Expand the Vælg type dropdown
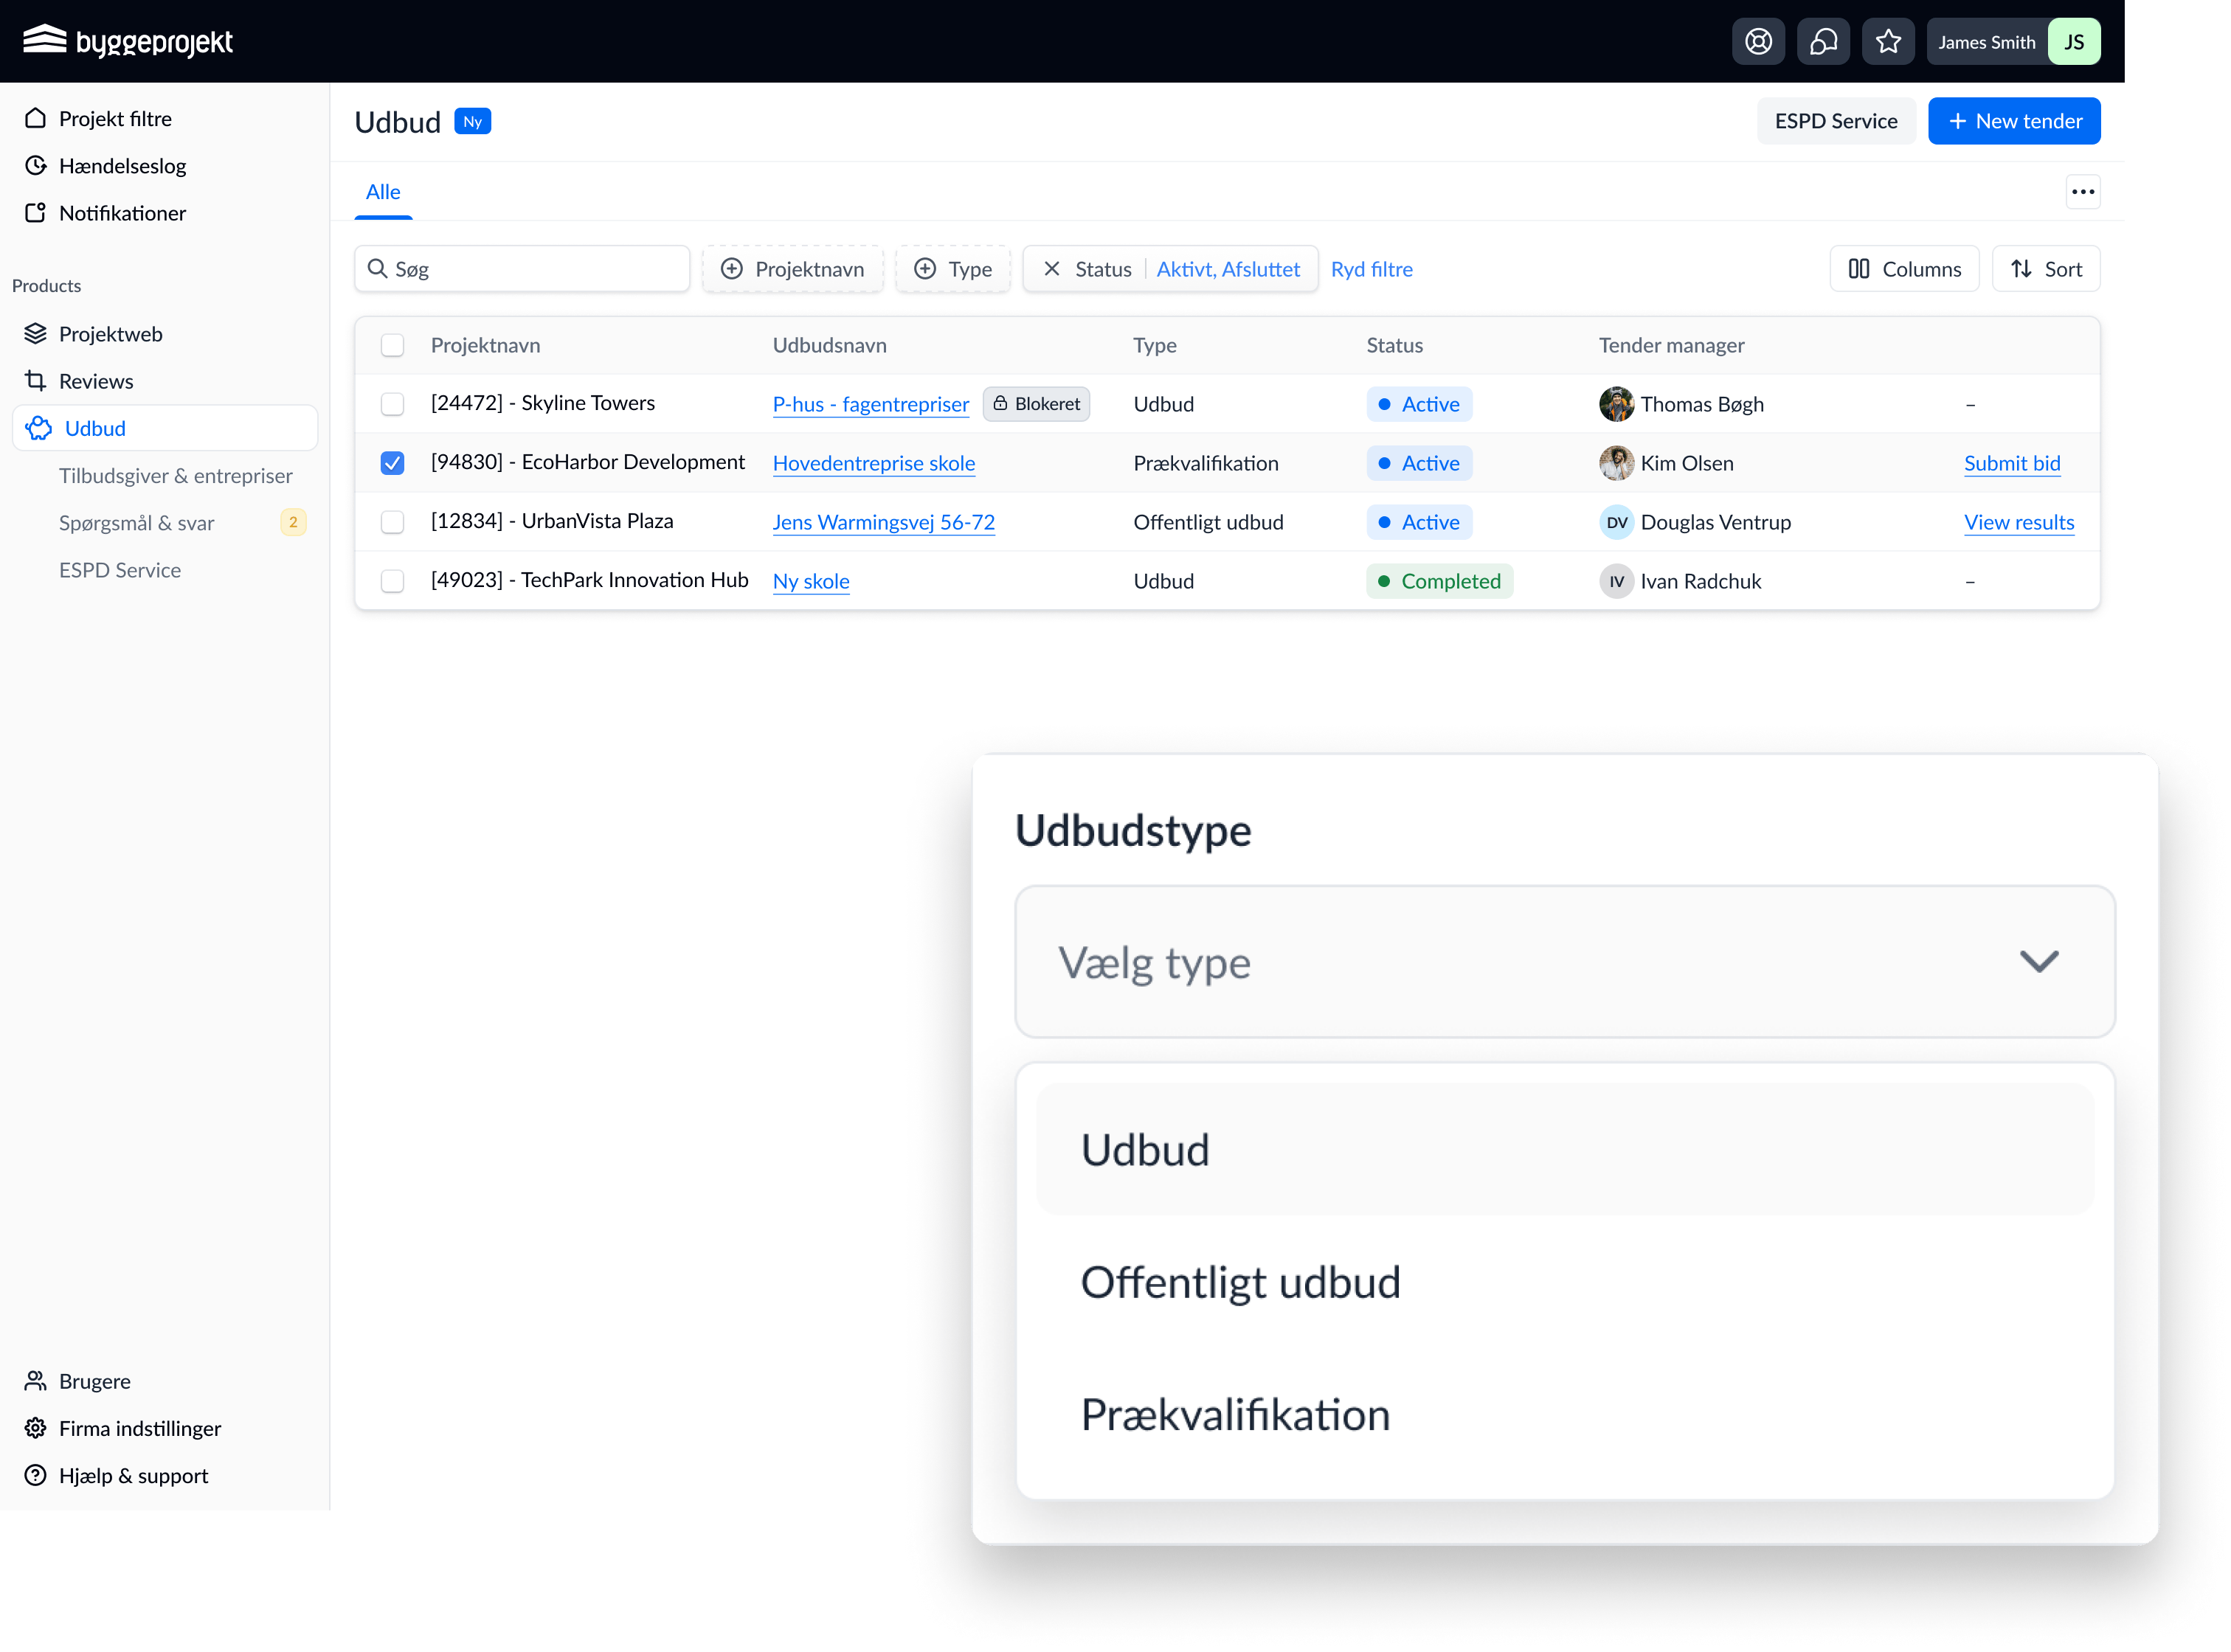 tap(1564, 962)
